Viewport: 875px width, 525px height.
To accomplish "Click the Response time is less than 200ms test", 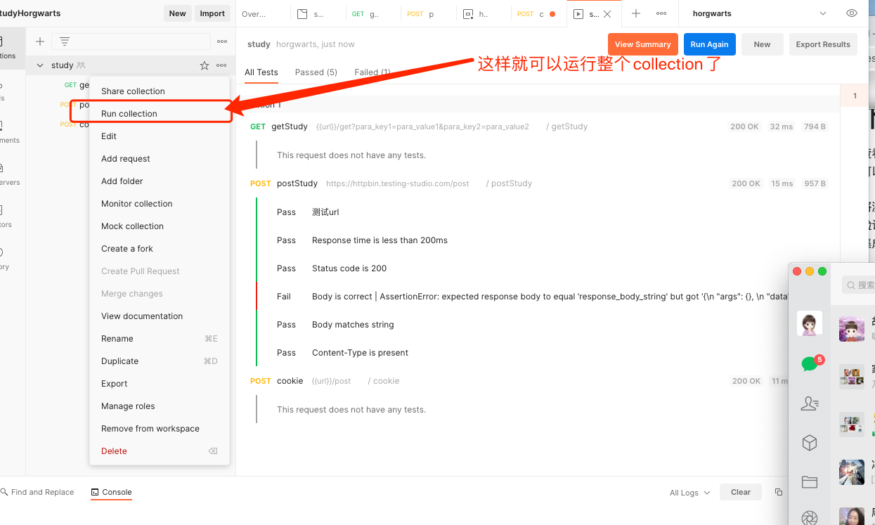I will coord(380,240).
